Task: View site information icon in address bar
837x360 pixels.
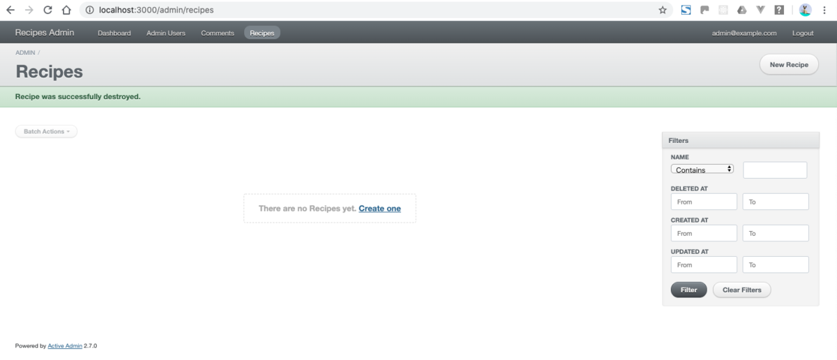Action: tap(89, 10)
